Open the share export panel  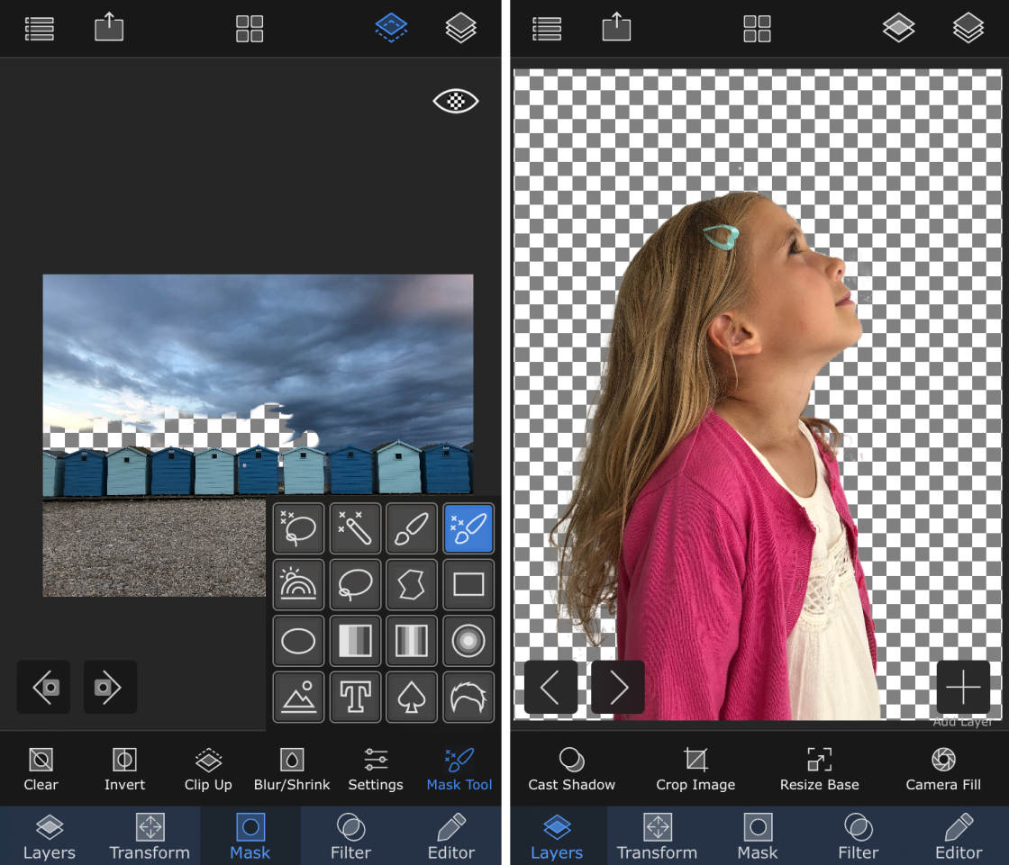point(109,28)
